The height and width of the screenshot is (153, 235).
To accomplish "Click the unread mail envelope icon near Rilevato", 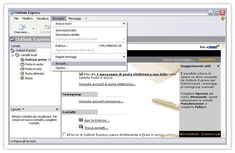I will [81, 74].
